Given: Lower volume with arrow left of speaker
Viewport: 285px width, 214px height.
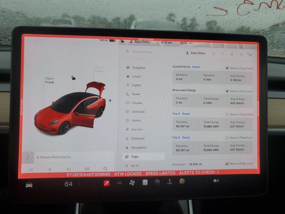Looking at the screenshot, I should 207,181.
